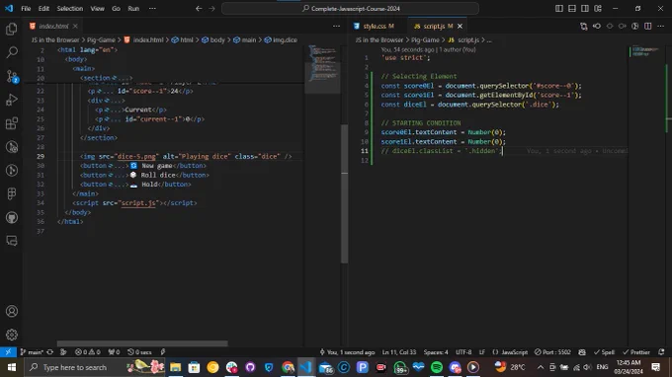Open the Windows Start menu
Image resolution: width=672 pixels, height=377 pixels.
point(12,367)
